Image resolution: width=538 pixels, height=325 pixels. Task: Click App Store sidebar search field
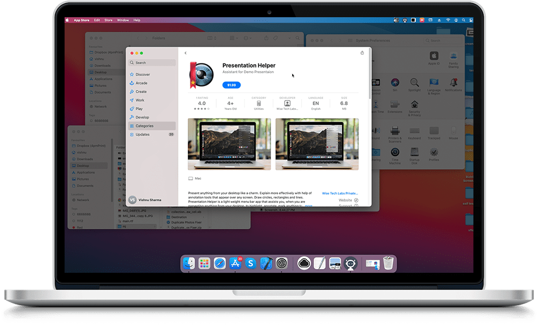[152, 63]
